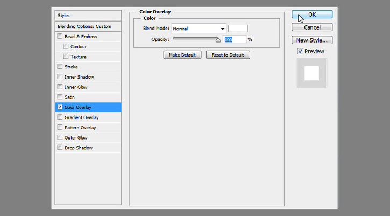Screen dimensions: 390x216
Task: Select the Drop Shadow style row
Action: [x=88, y=148]
